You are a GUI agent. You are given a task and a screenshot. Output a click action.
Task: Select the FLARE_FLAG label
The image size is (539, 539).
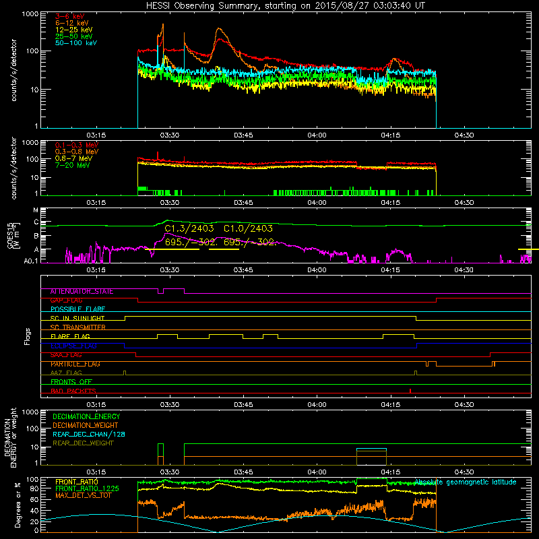70,336
